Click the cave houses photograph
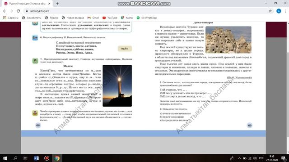289x162 pixels. (228, 40)
